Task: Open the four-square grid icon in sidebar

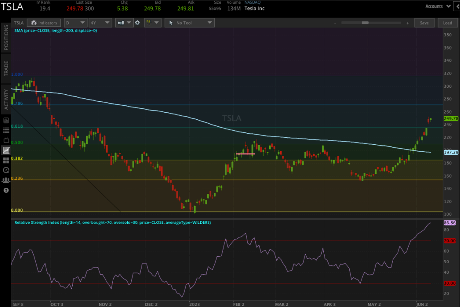Action: [6, 160]
